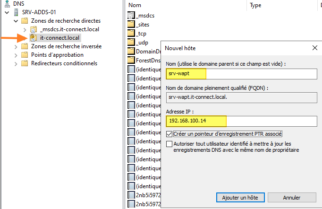Select the _msdcs entry name in the list
This screenshot has width=322, height=209.
pos(145,16)
